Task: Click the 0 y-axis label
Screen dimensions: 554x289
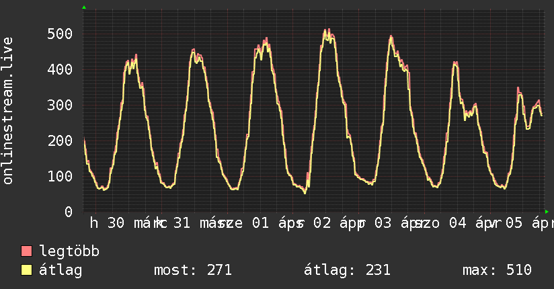Action: coord(68,212)
